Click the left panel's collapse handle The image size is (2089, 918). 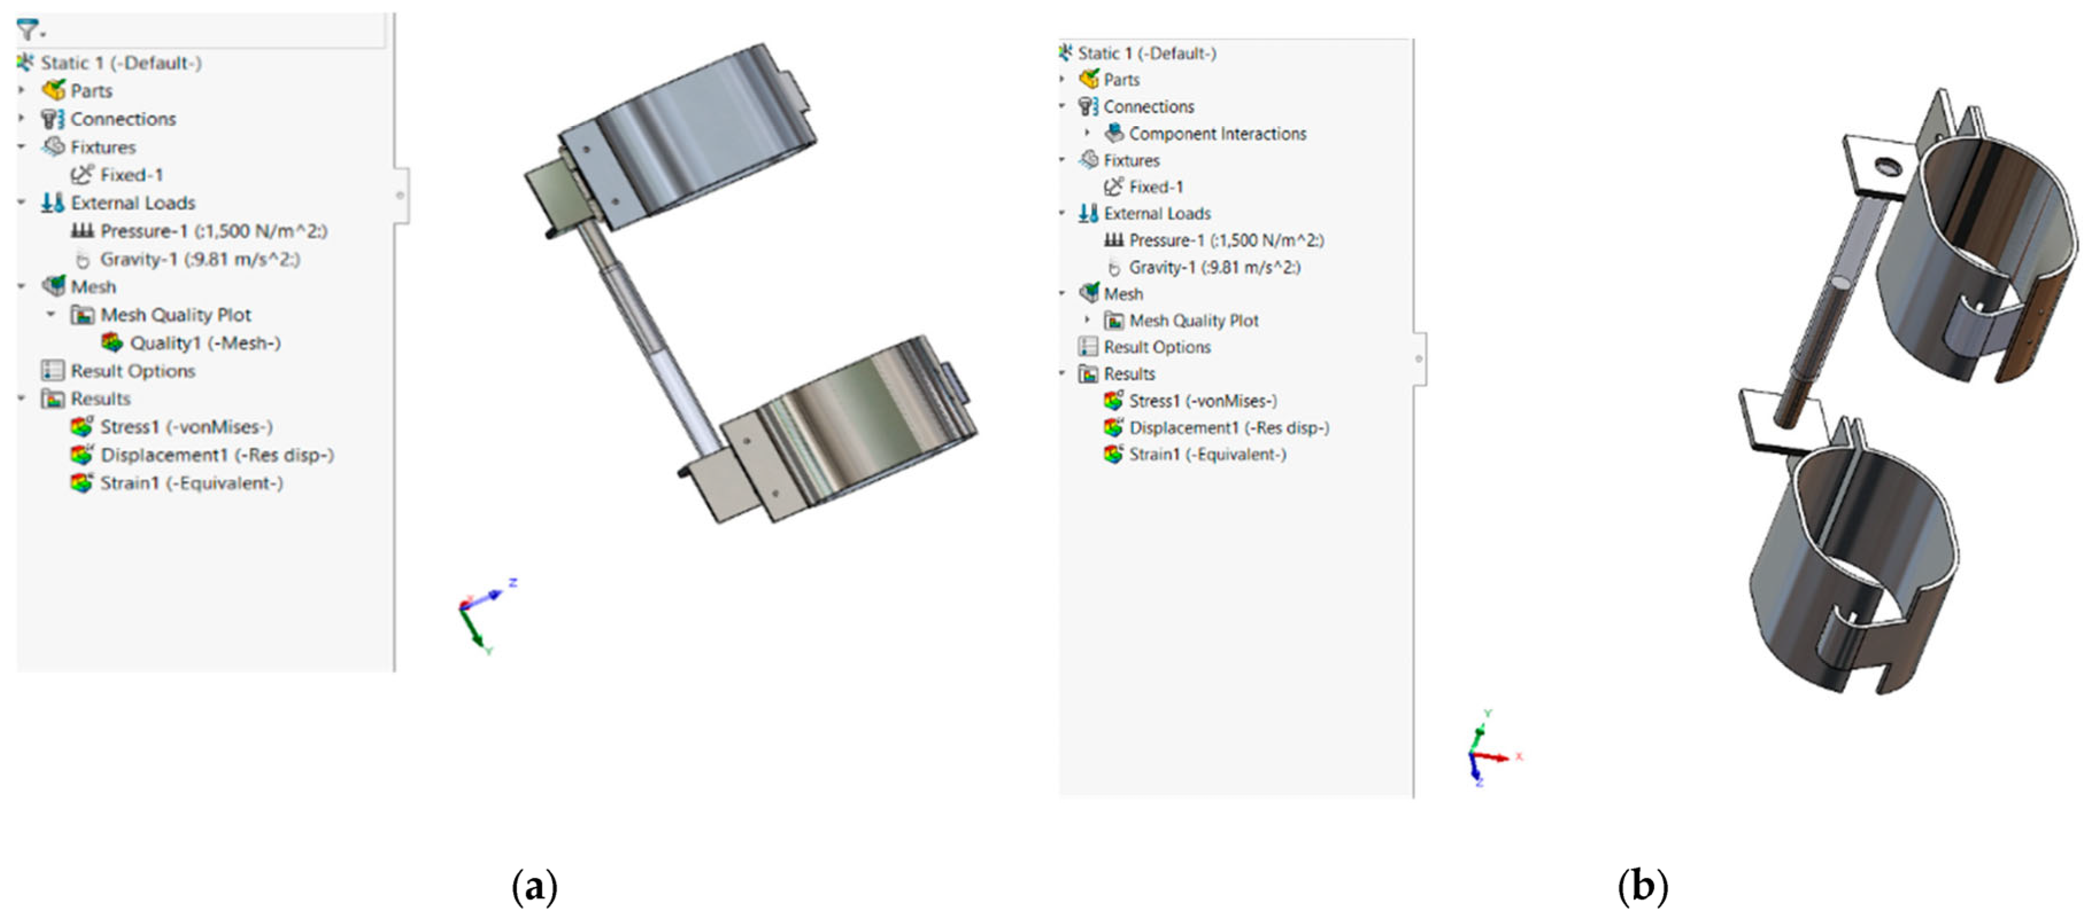click(401, 195)
